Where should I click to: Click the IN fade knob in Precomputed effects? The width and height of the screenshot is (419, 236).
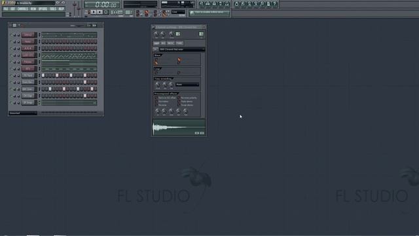(x=157, y=111)
